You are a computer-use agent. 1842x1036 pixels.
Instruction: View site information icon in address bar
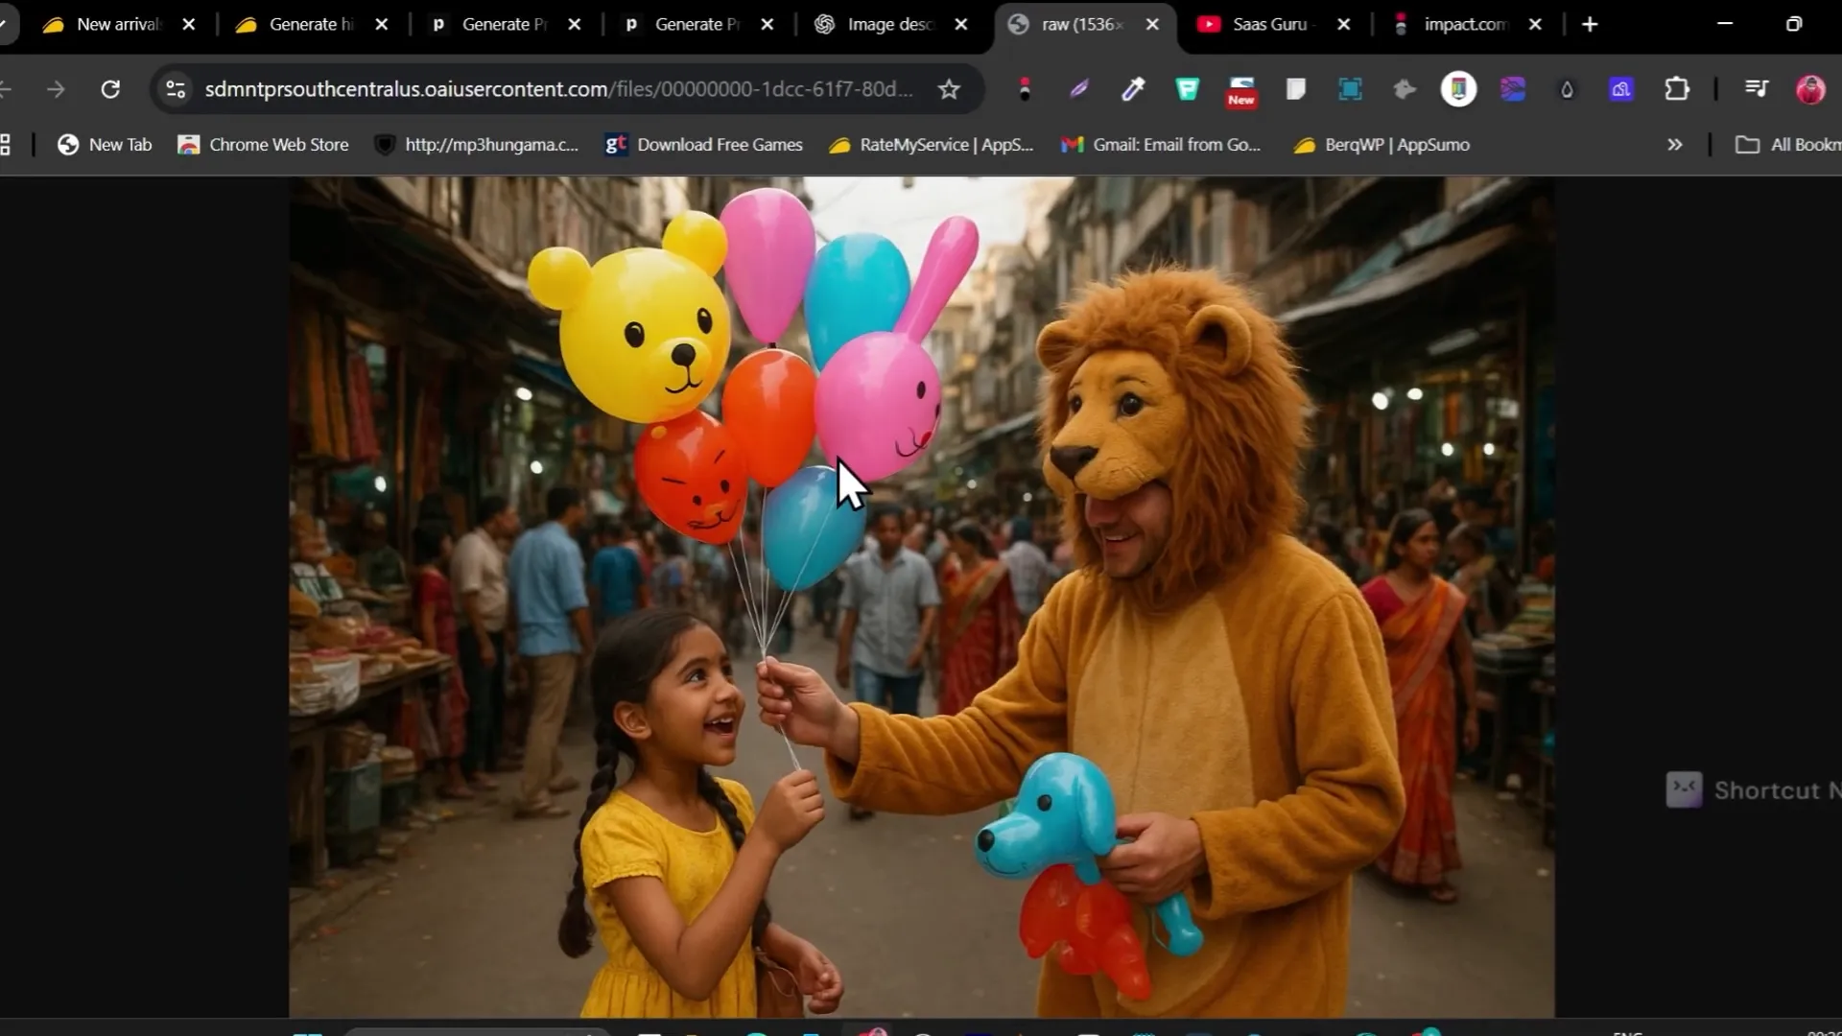click(x=176, y=89)
